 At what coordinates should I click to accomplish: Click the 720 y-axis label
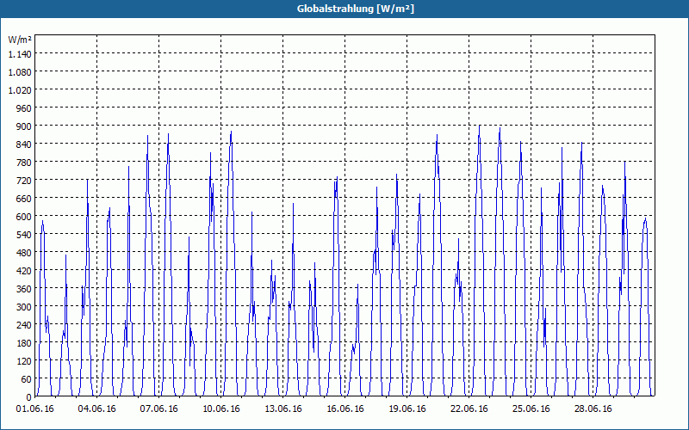[x=25, y=181]
